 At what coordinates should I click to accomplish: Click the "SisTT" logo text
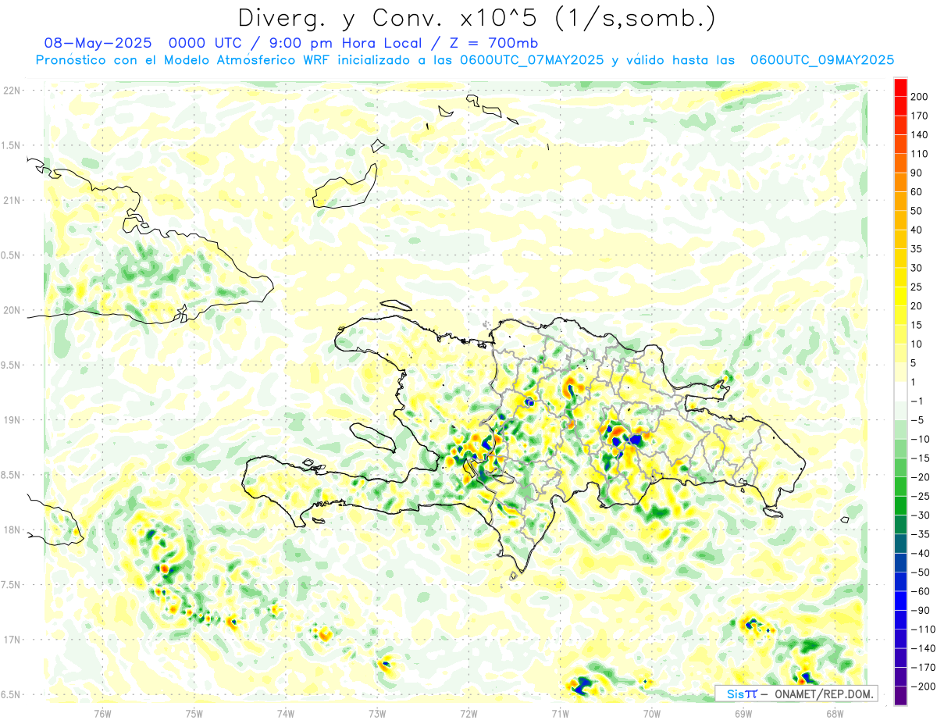(741, 694)
